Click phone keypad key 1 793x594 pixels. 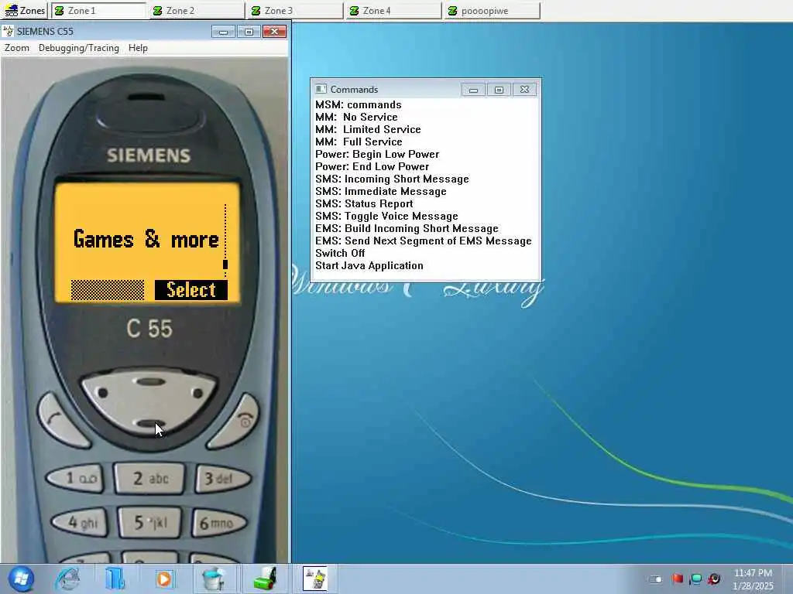pos(76,478)
